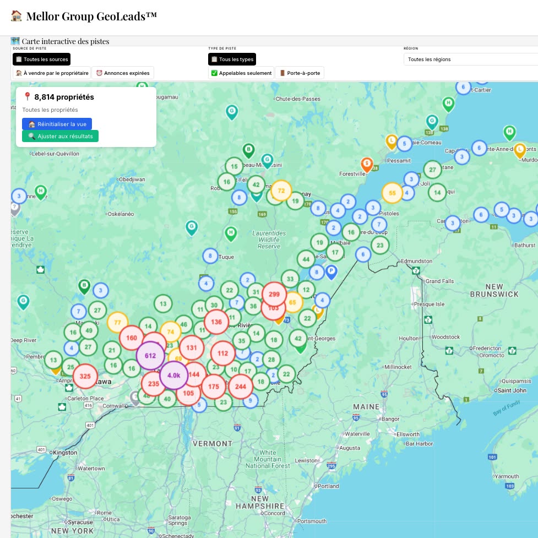Open the green 46 cluster

point(184,324)
